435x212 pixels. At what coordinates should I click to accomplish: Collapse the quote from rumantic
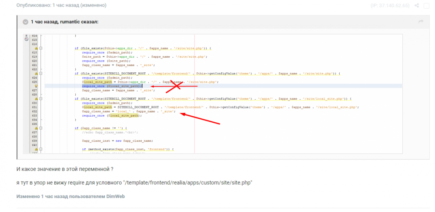(x=26, y=22)
